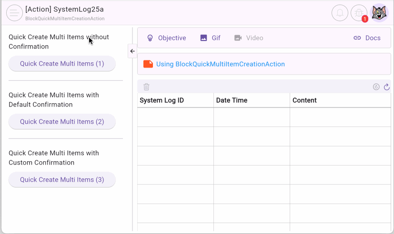Click the trash delete icon above table
This screenshot has width=394, height=234.
point(146,87)
